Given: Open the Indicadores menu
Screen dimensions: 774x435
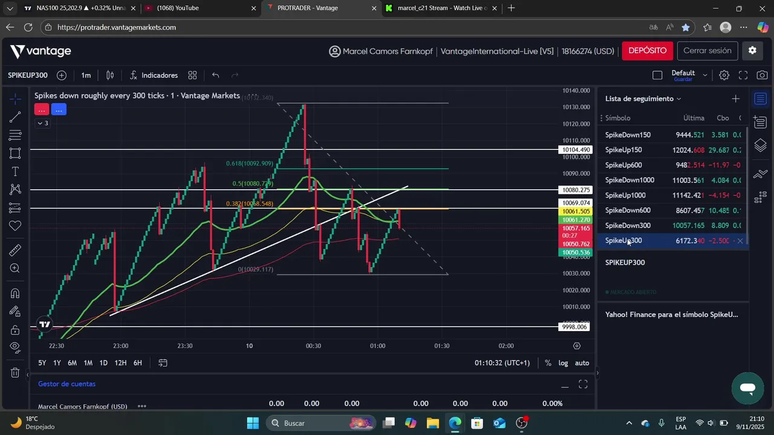Looking at the screenshot, I should click(x=154, y=76).
